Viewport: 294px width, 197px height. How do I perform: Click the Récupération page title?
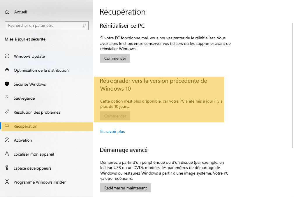pos(122,12)
